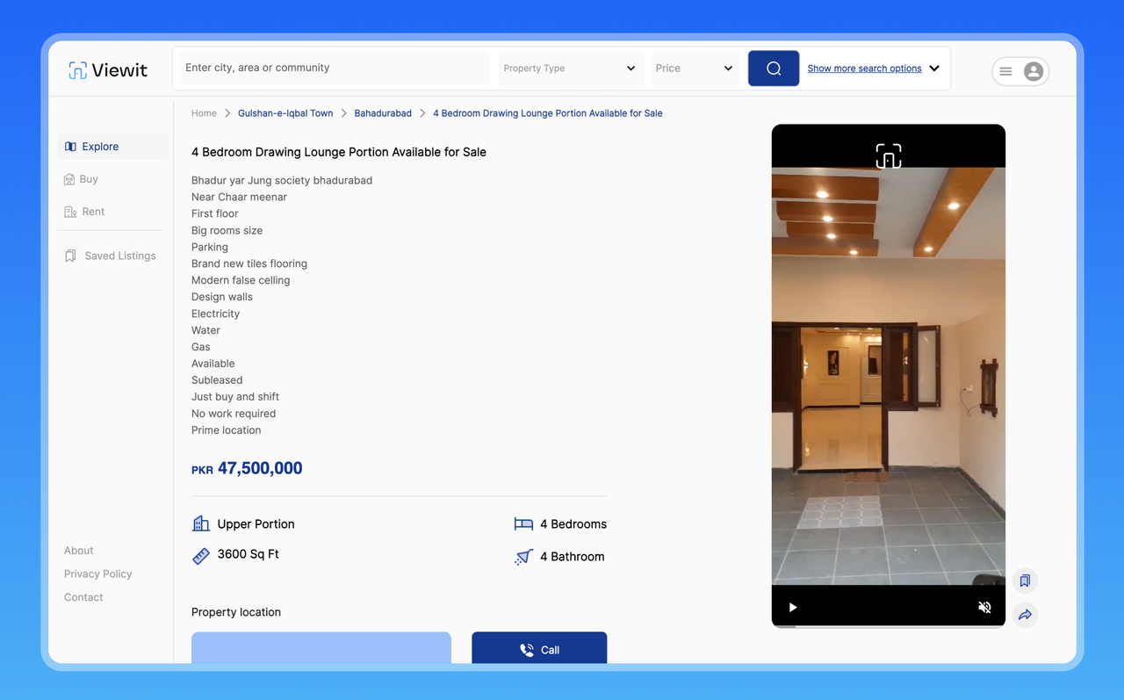
Task: Share listing using the arrow icon
Action: pyautogui.click(x=1025, y=615)
